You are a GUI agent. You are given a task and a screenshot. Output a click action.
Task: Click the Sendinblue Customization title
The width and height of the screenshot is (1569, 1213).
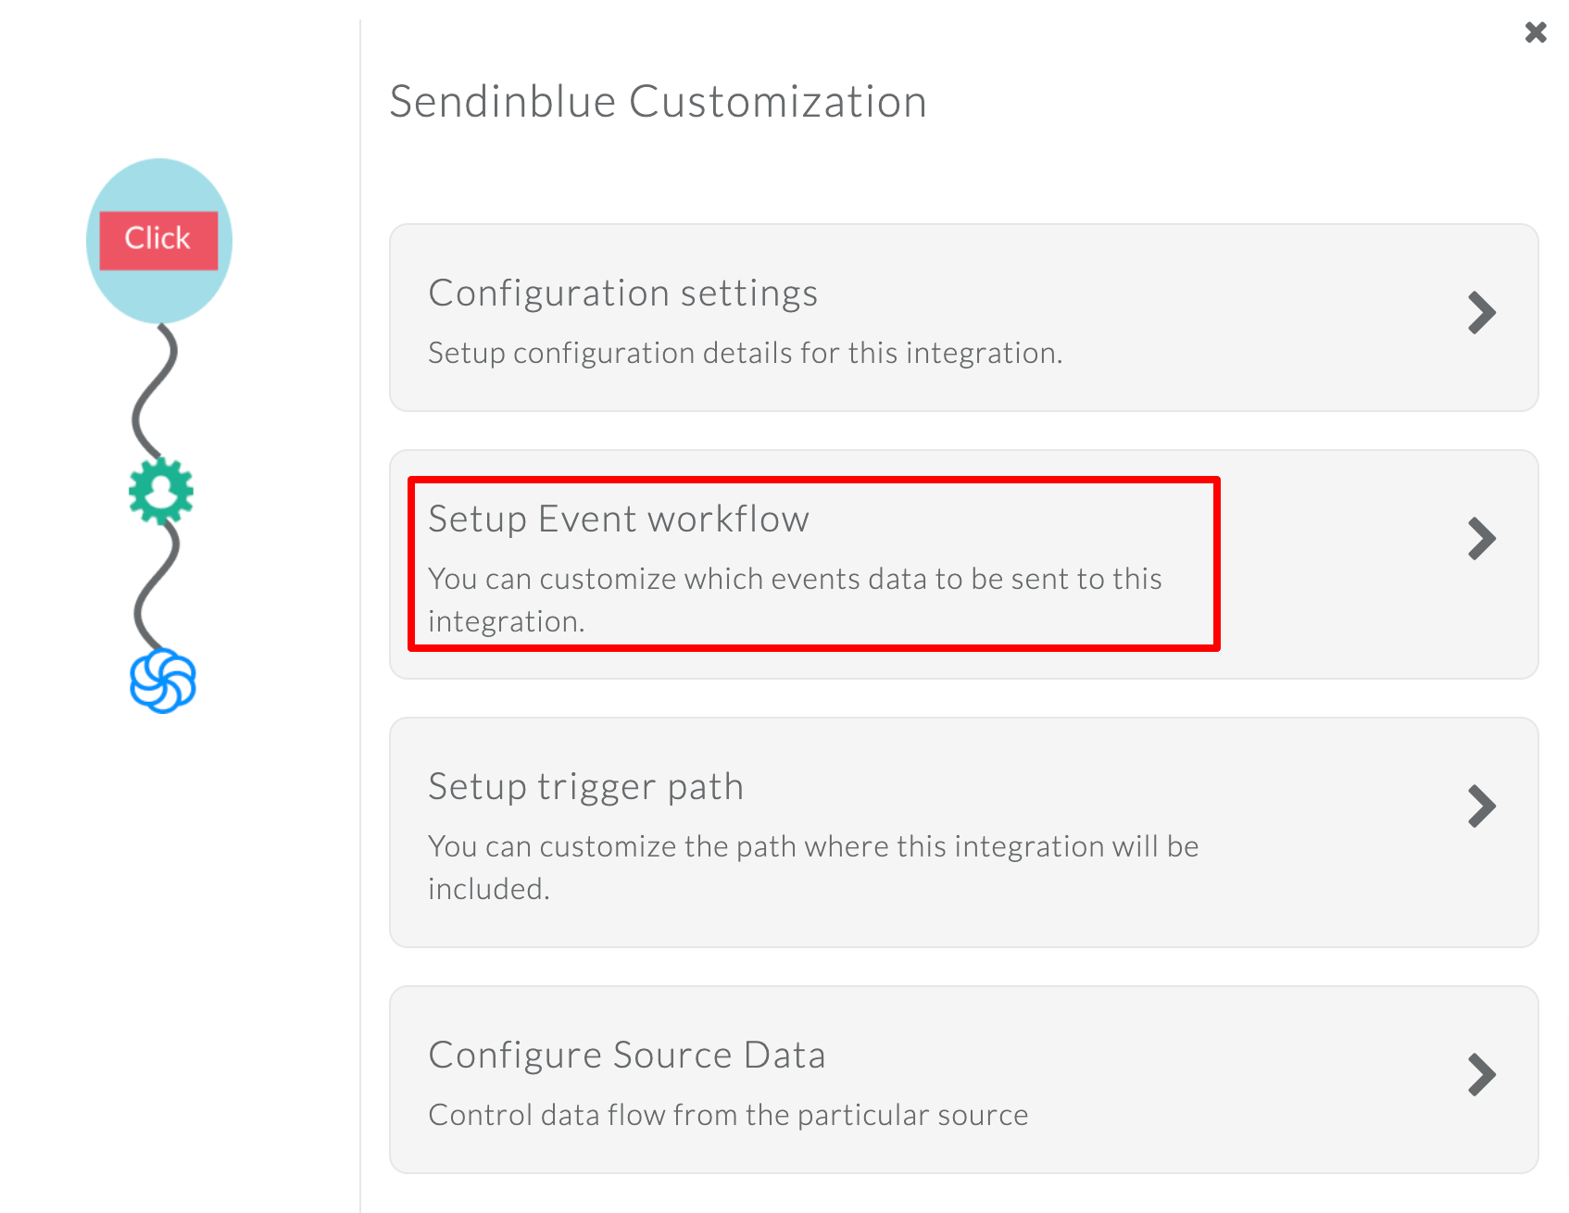(x=658, y=101)
